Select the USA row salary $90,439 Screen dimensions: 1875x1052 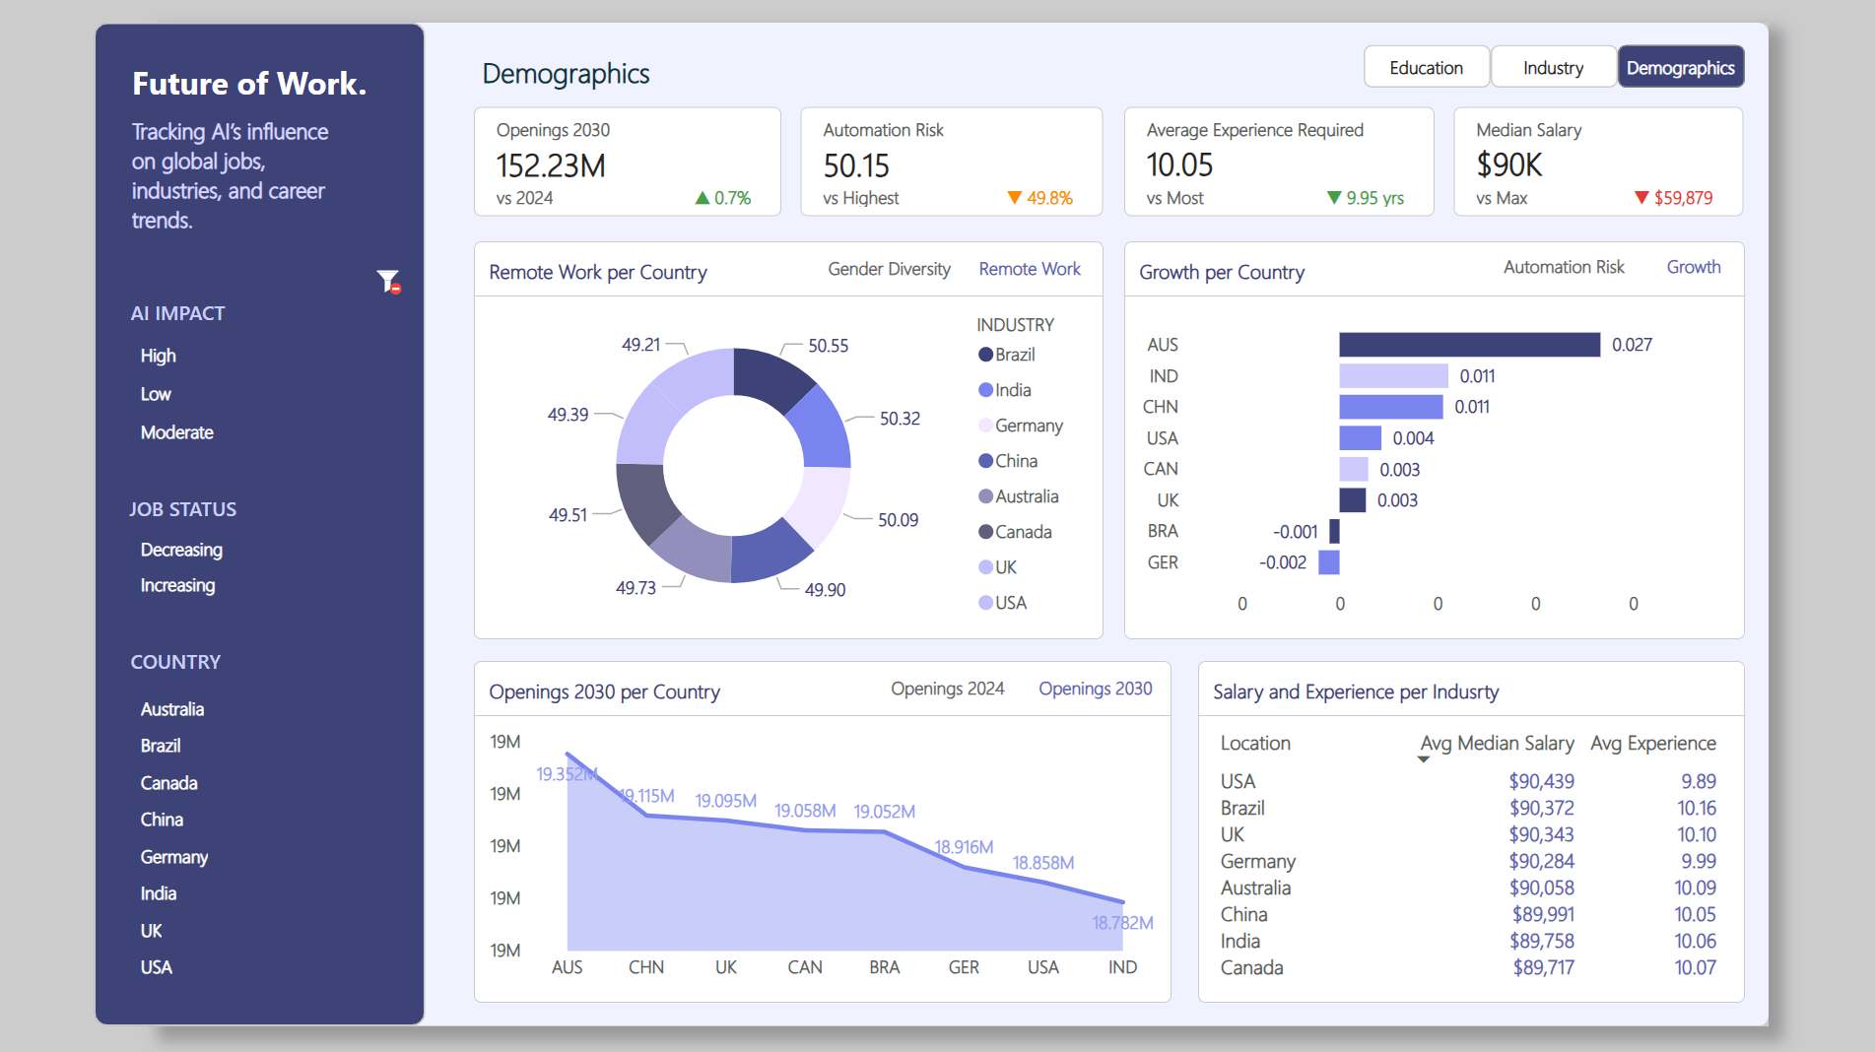(x=1541, y=781)
